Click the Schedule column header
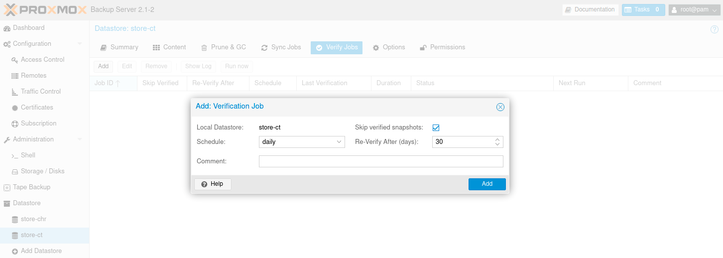 [x=273, y=83]
